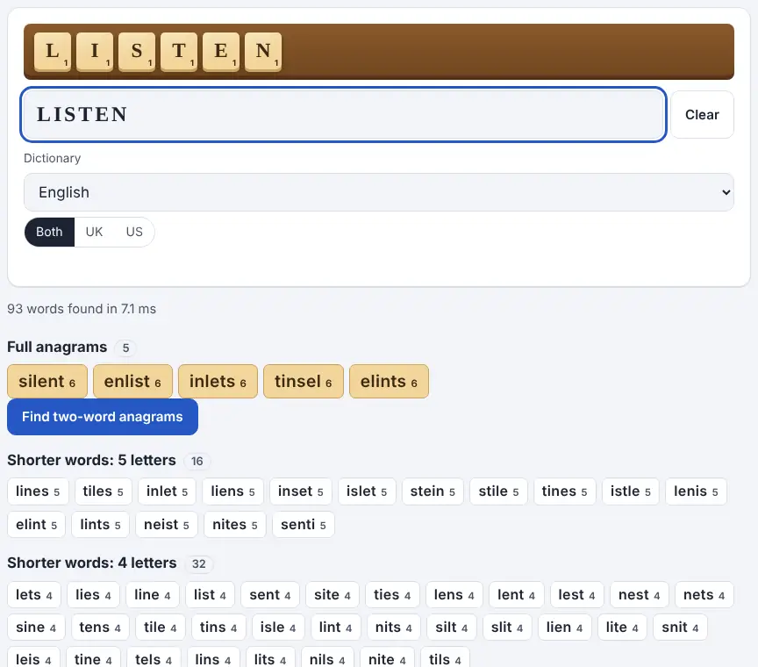Select the word 'tens'
This screenshot has height=667, width=758.
coord(100,628)
